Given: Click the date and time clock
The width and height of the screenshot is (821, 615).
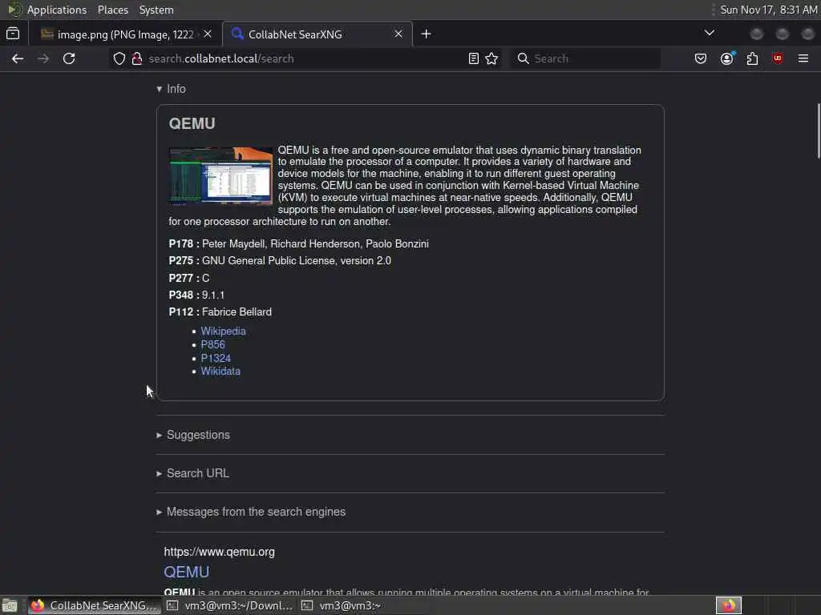Looking at the screenshot, I should 769,10.
